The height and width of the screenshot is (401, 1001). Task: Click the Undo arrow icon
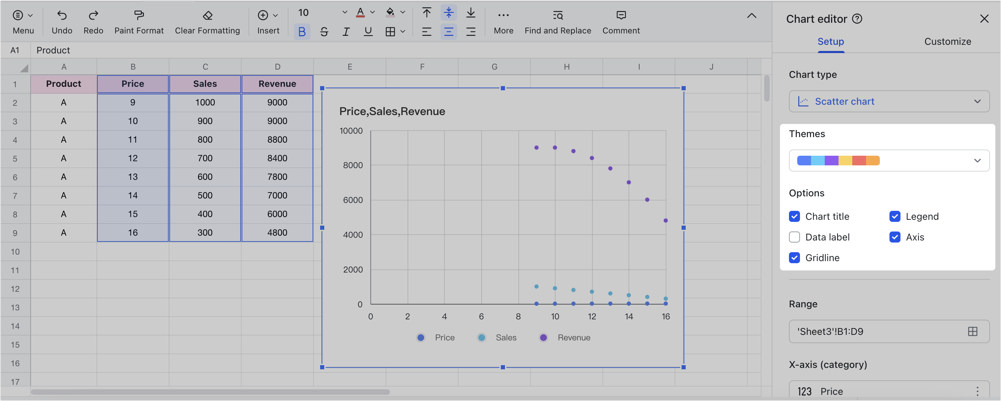[x=62, y=16]
